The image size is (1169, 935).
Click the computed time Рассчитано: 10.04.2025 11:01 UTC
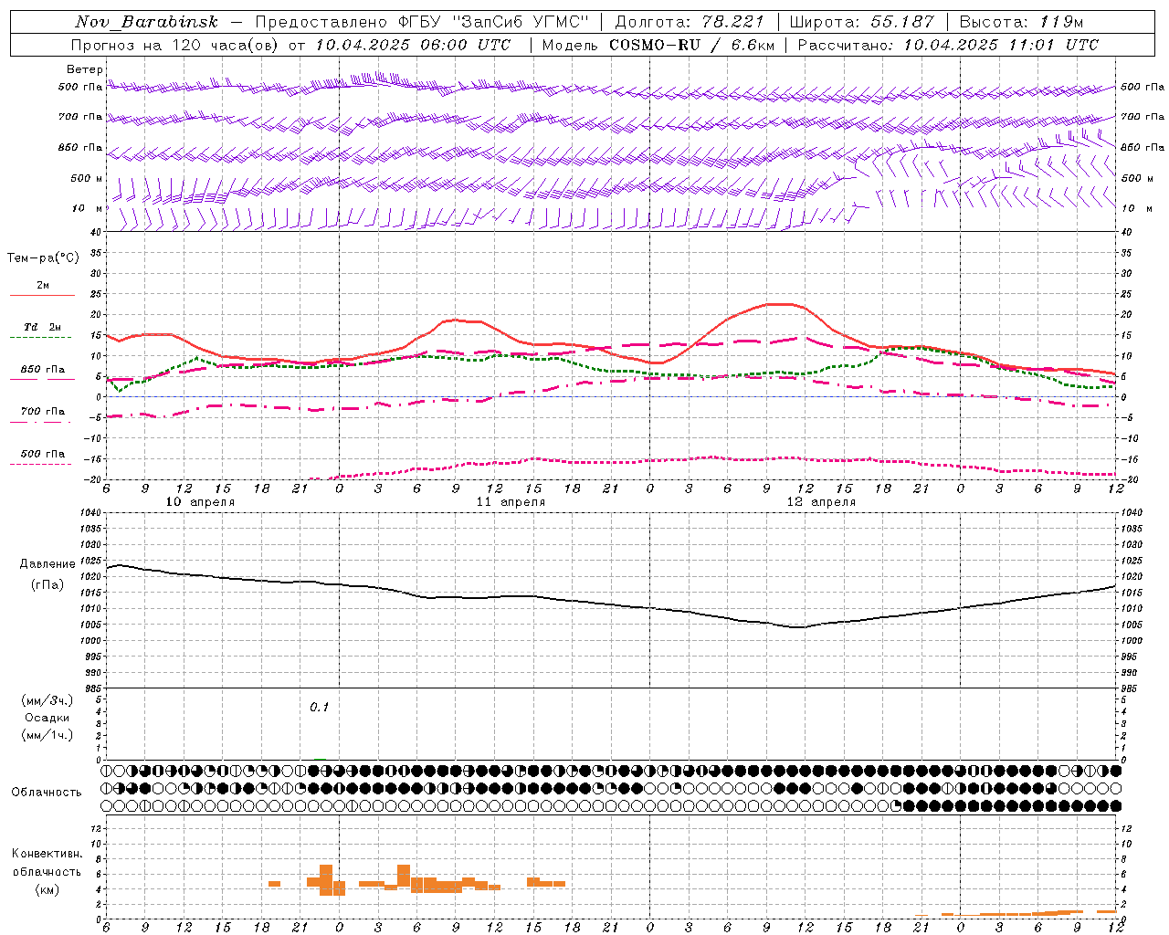click(x=948, y=44)
